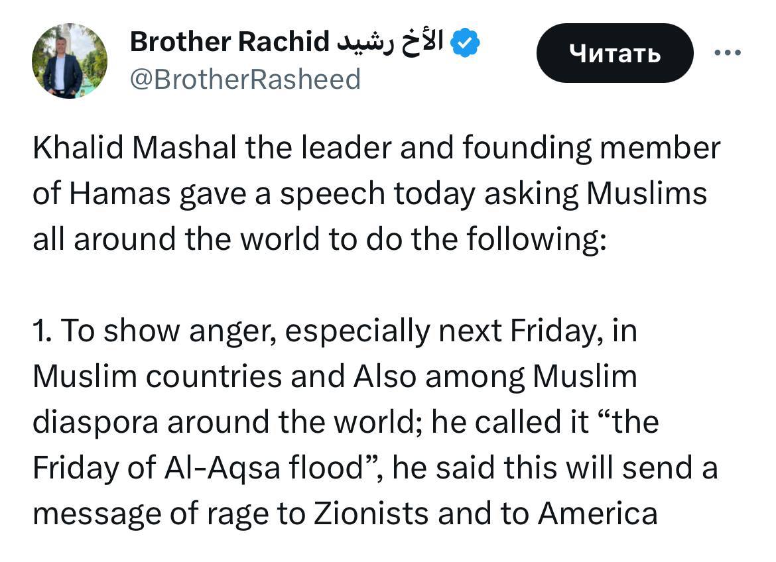Screen dimensions: 776x562
Task: Click the @BrotherRasheed handle
Action: click(245, 80)
